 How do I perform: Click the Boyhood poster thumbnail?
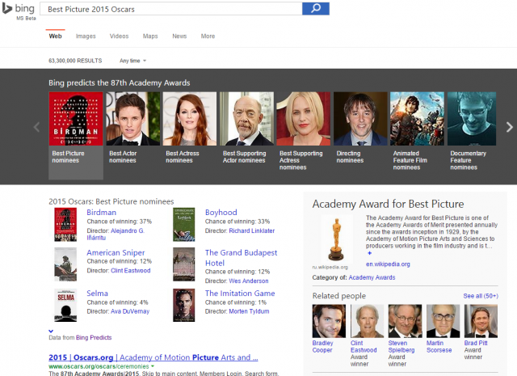(x=184, y=225)
